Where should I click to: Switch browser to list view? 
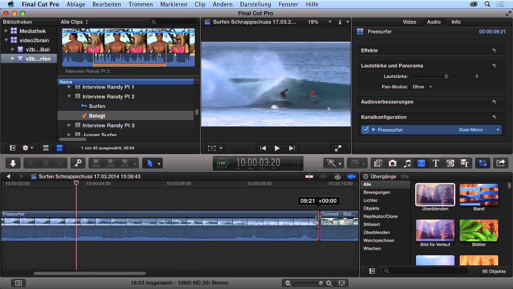click(x=59, y=148)
